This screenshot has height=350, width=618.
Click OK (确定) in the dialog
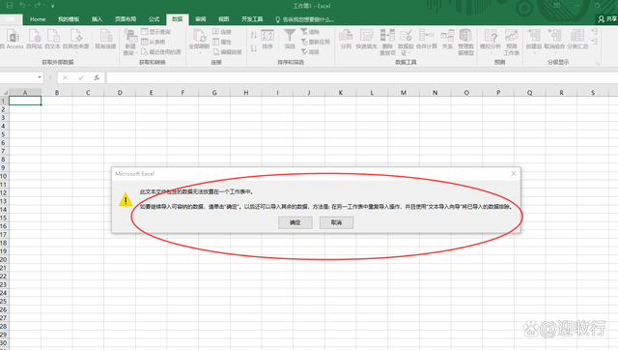pos(295,222)
